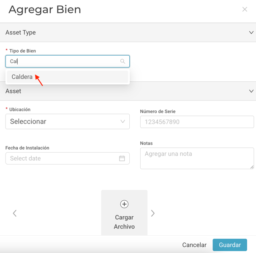Click the Cancelar button
This screenshot has width=256, height=253.
tap(194, 245)
